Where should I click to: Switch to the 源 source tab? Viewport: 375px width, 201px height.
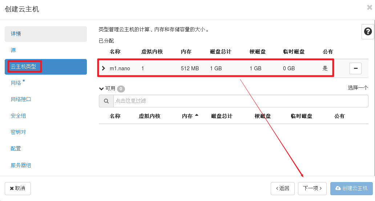coord(14,50)
